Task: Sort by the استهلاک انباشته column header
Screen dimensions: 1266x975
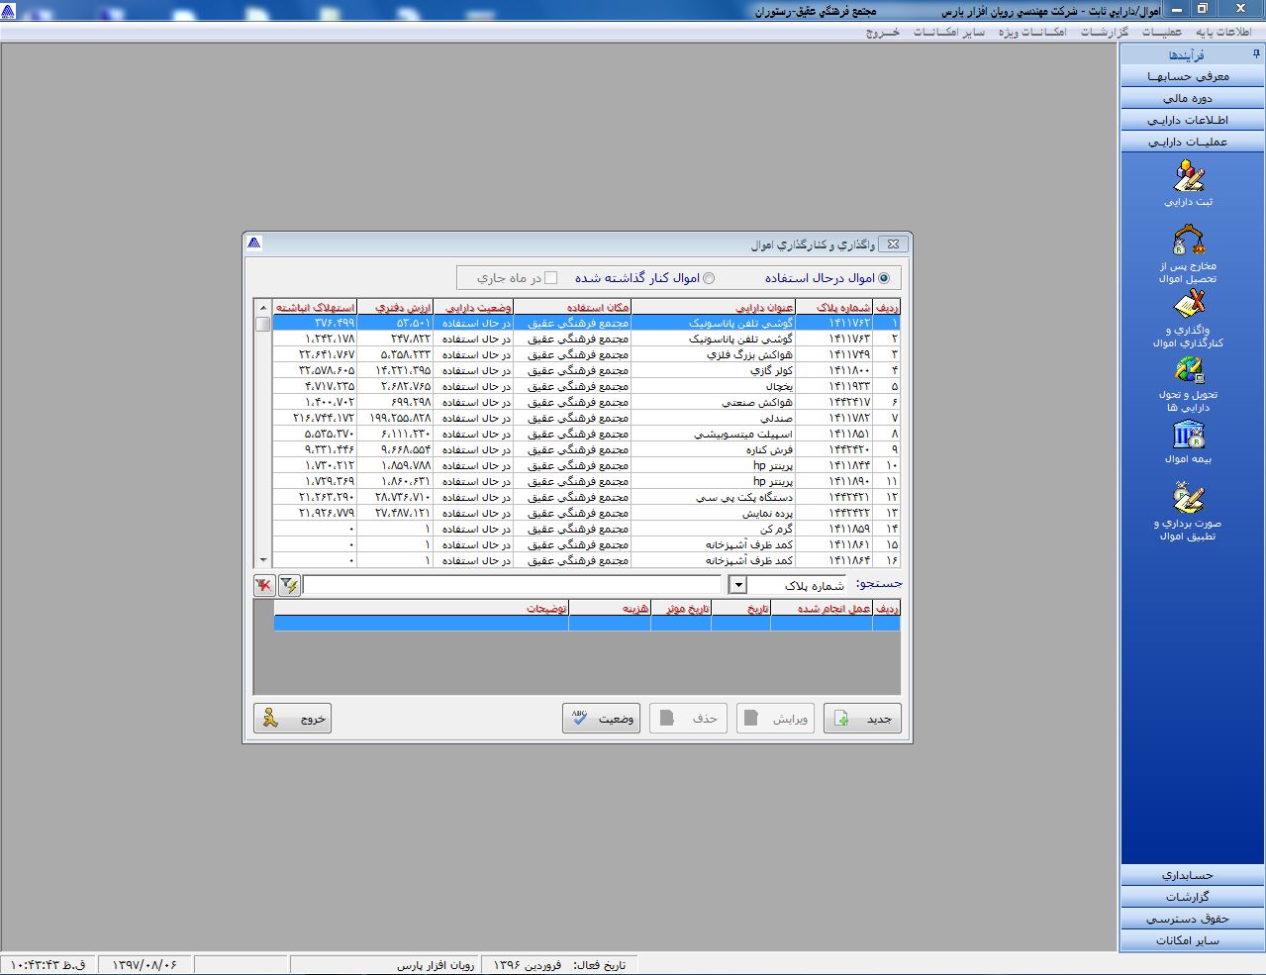Action: [x=315, y=307]
